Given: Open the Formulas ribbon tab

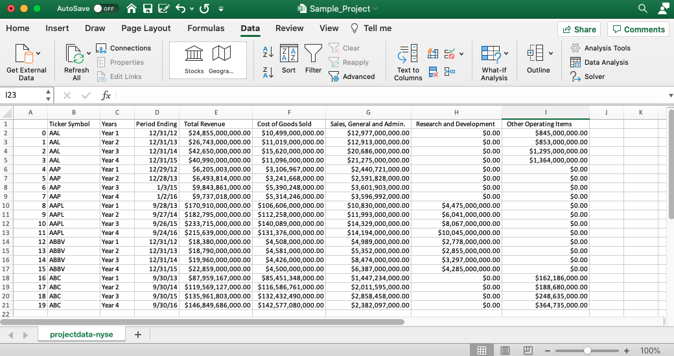Looking at the screenshot, I should pos(205,28).
